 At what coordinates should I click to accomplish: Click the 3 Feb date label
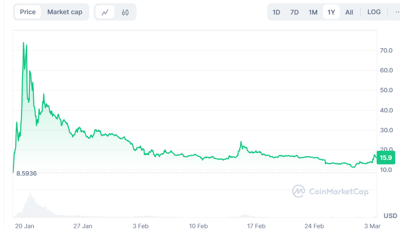(x=141, y=226)
